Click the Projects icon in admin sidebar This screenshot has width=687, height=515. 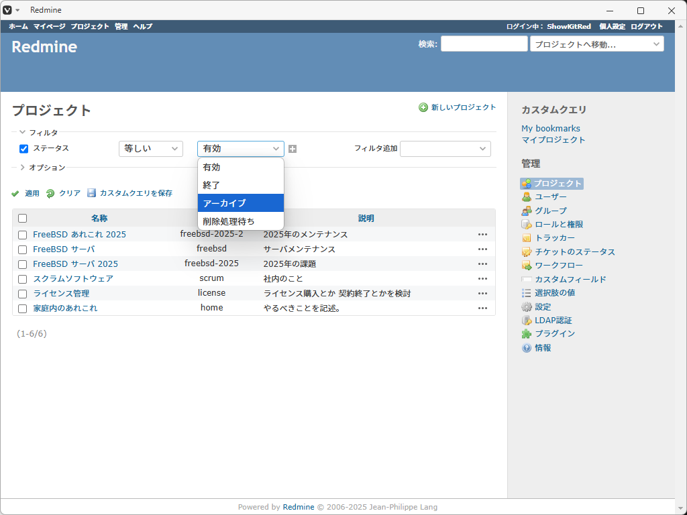pyautogui.click(x=527, y=184)
